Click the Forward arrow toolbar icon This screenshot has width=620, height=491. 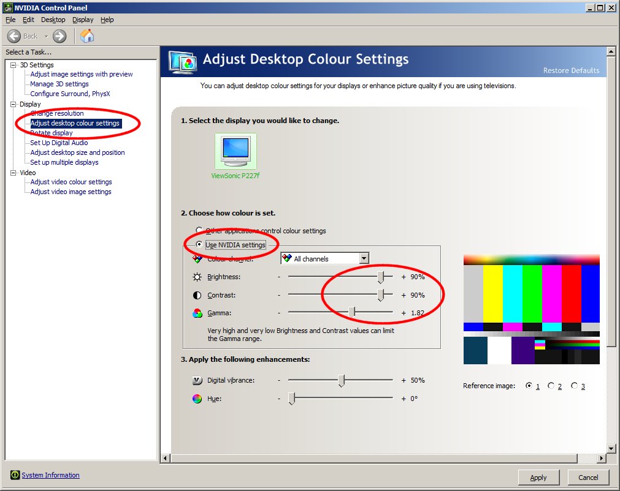point(59,36)
